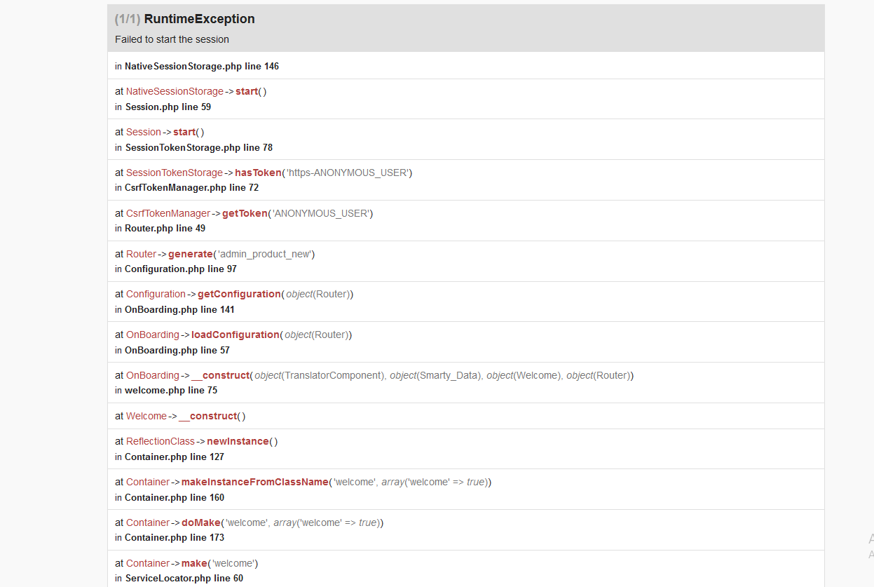Open SessionTokenStorage class reference
Image resolution: width=874 pixels, height=587 pixels.
175,173
